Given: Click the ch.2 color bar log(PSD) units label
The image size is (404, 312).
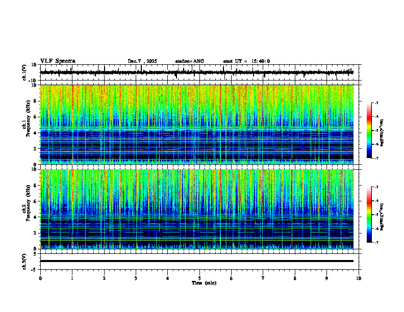Looking at the screenshot, I should (x=382, y=217).
